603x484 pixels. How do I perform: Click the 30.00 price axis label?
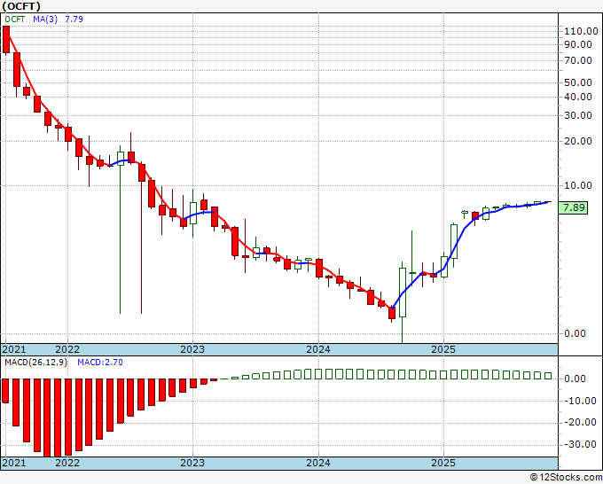tap(578, 115)
